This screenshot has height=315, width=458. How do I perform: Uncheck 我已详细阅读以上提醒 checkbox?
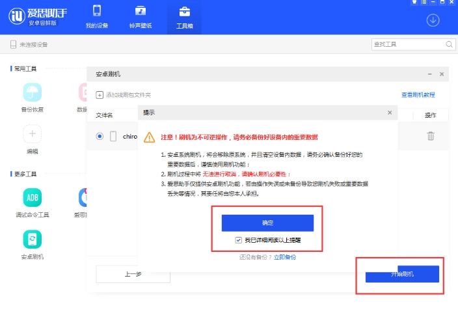(x=239, y=240)
